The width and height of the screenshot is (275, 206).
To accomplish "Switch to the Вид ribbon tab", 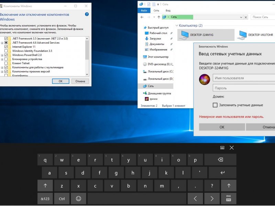I will coord(168,11).
